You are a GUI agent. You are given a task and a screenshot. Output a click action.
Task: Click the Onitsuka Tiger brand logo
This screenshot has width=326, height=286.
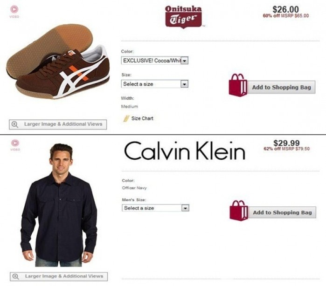tap(183, 17)
